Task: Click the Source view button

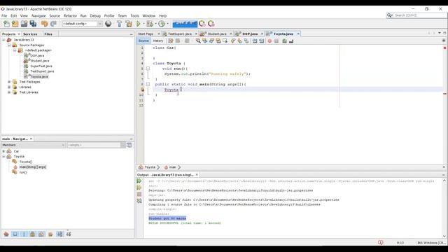Action: tap(143, 41)
